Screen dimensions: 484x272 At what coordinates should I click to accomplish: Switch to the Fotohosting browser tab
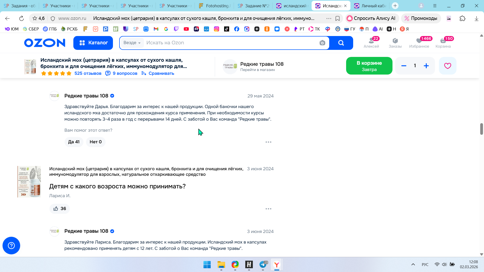coord(215,6)
